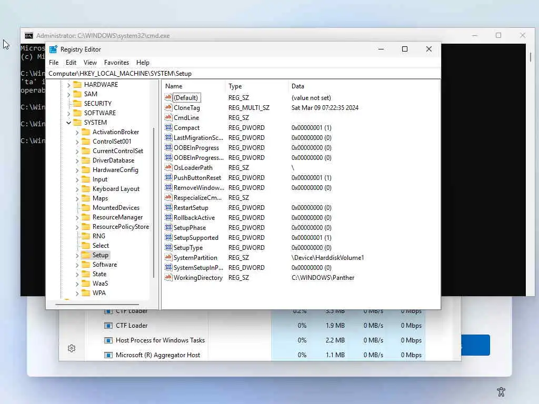This screenshot has width=539, height=404.
Task: Select the ResourceManager folder icon
Action: click(x=86, y=217)
